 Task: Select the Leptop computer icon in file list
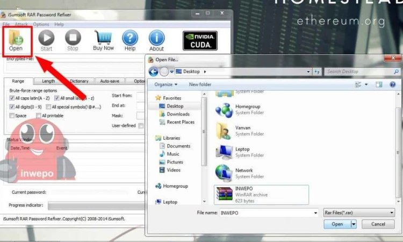click(x=224, y=152)
